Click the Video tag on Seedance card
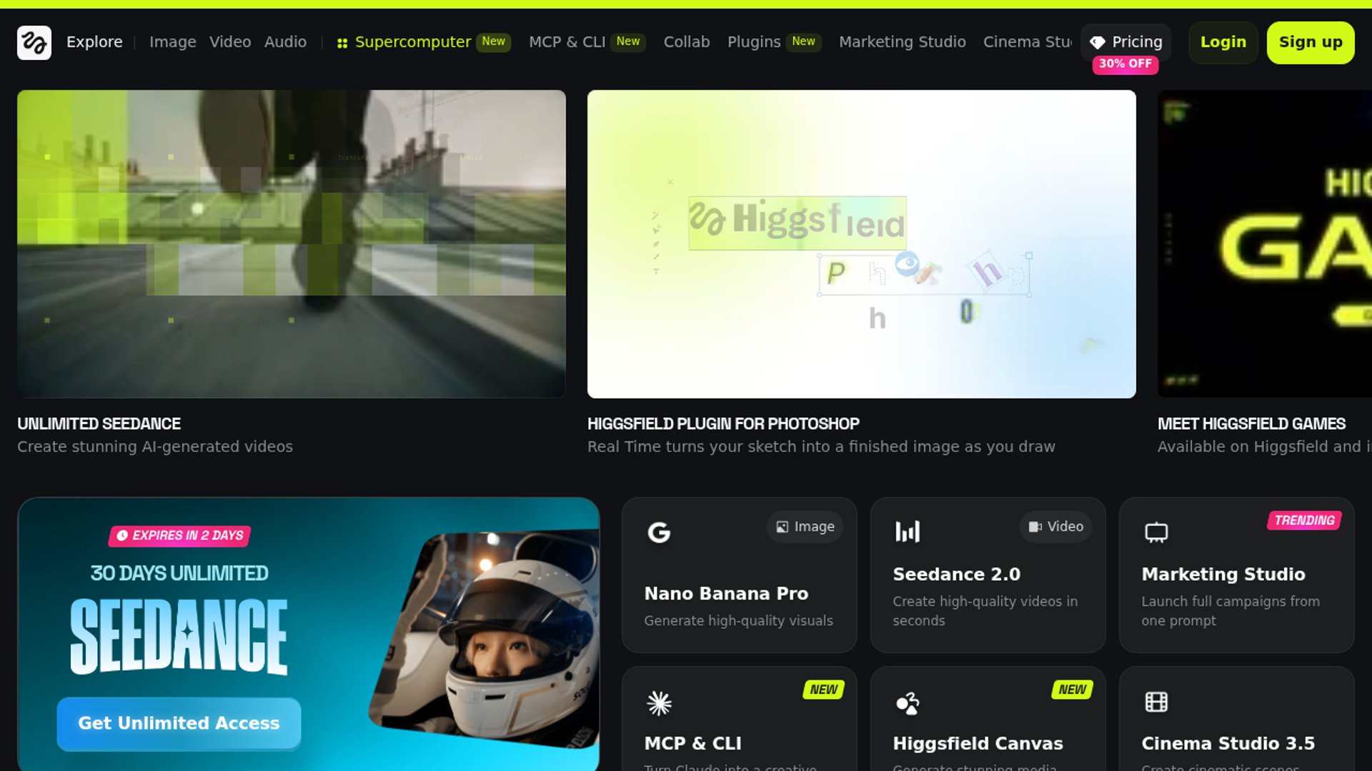The width and height of the screenshot is (1372, 771). coord(1056,527)
